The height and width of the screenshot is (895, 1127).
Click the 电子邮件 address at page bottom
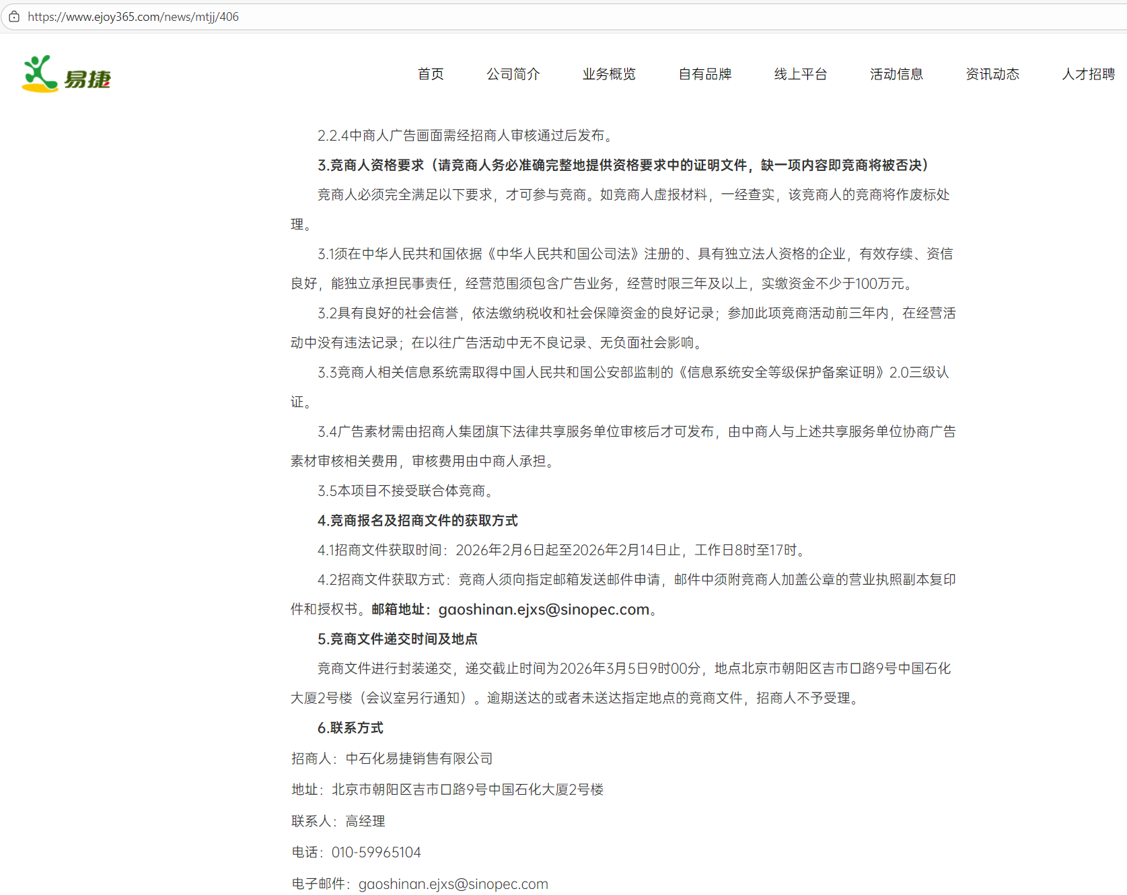pos(453,884)
